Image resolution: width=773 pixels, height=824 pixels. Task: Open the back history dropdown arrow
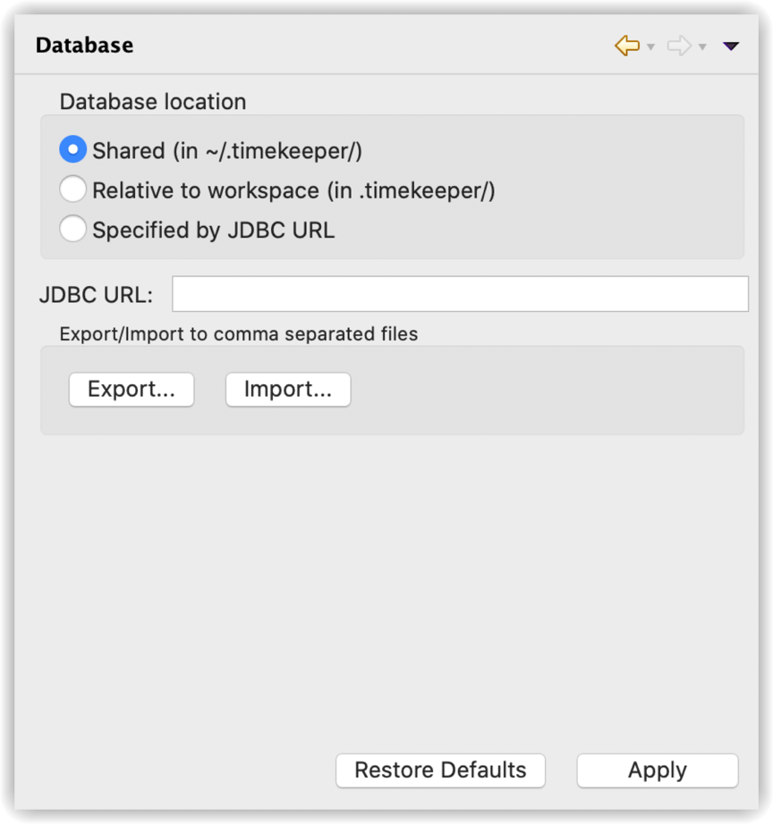click(651, 47)
